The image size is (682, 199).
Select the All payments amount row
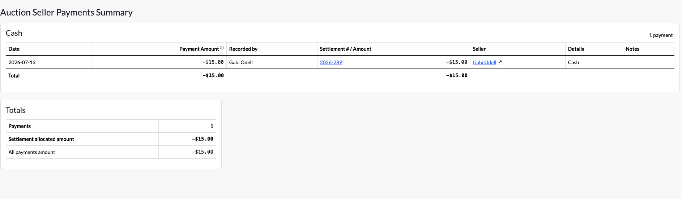point(111,152)
